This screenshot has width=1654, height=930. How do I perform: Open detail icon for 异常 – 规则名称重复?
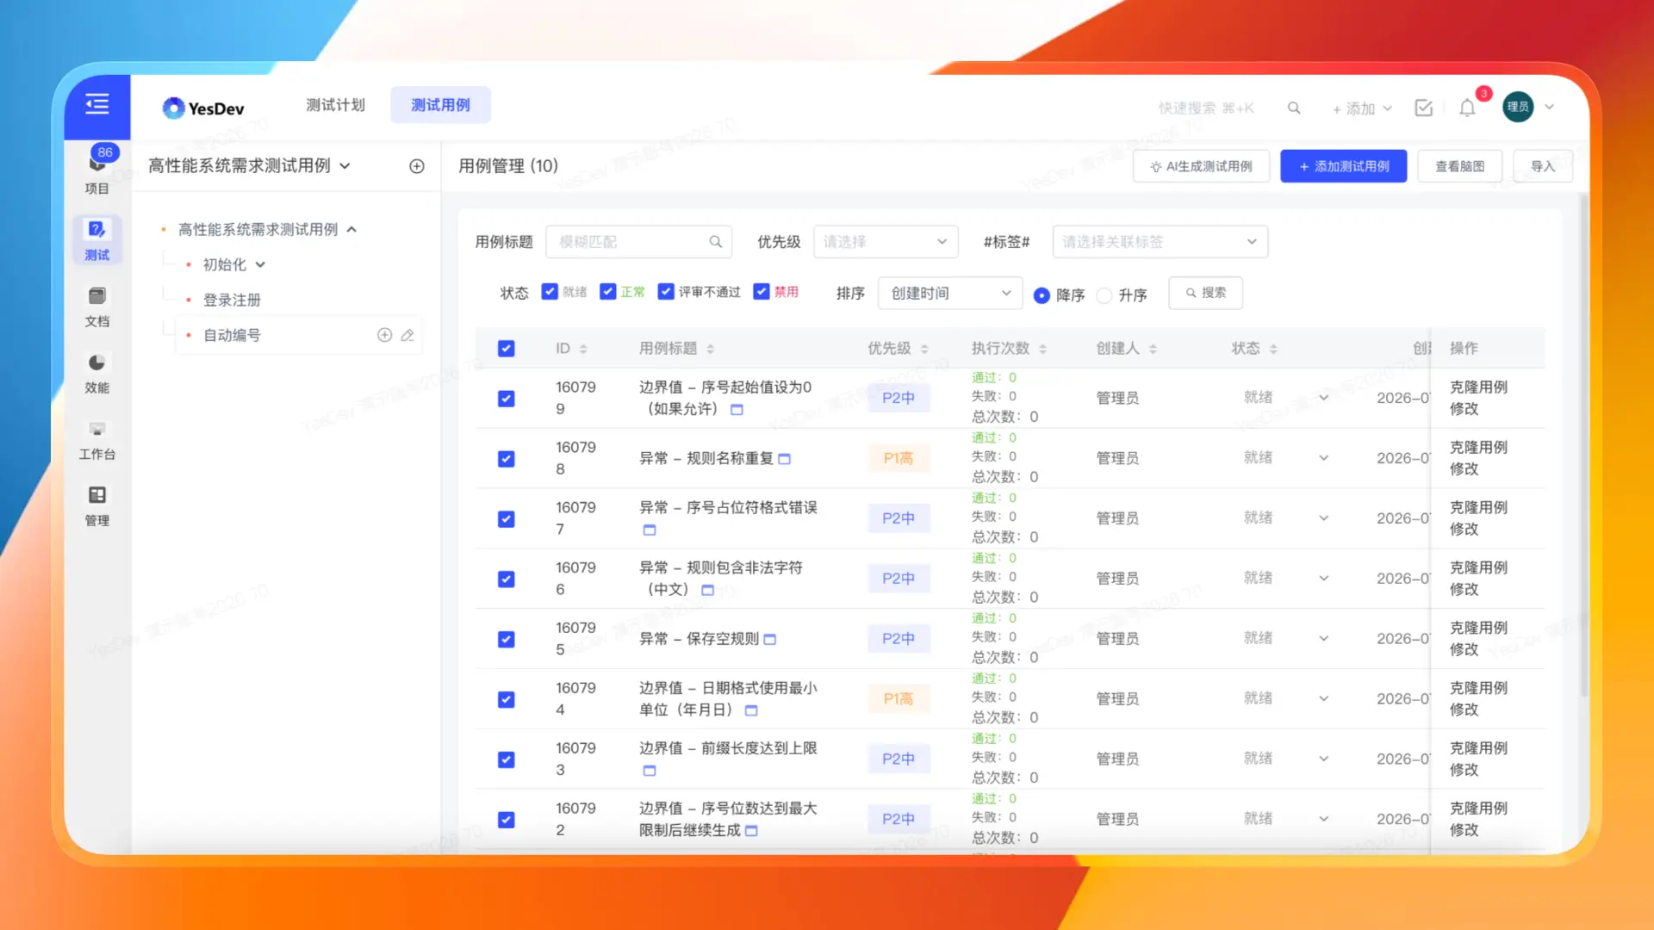pyautogui.click(x=785, y=459)
